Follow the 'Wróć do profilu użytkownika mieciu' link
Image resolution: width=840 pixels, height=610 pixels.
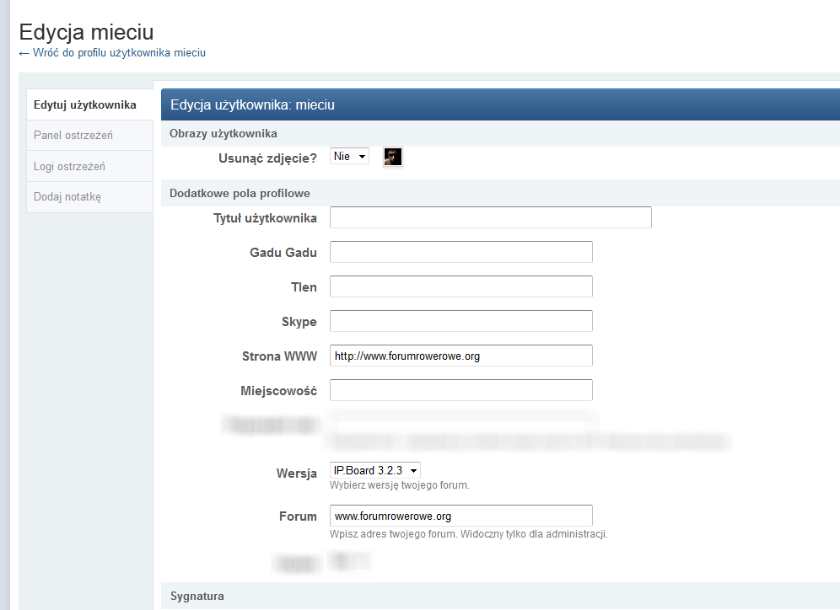point(111,52)
